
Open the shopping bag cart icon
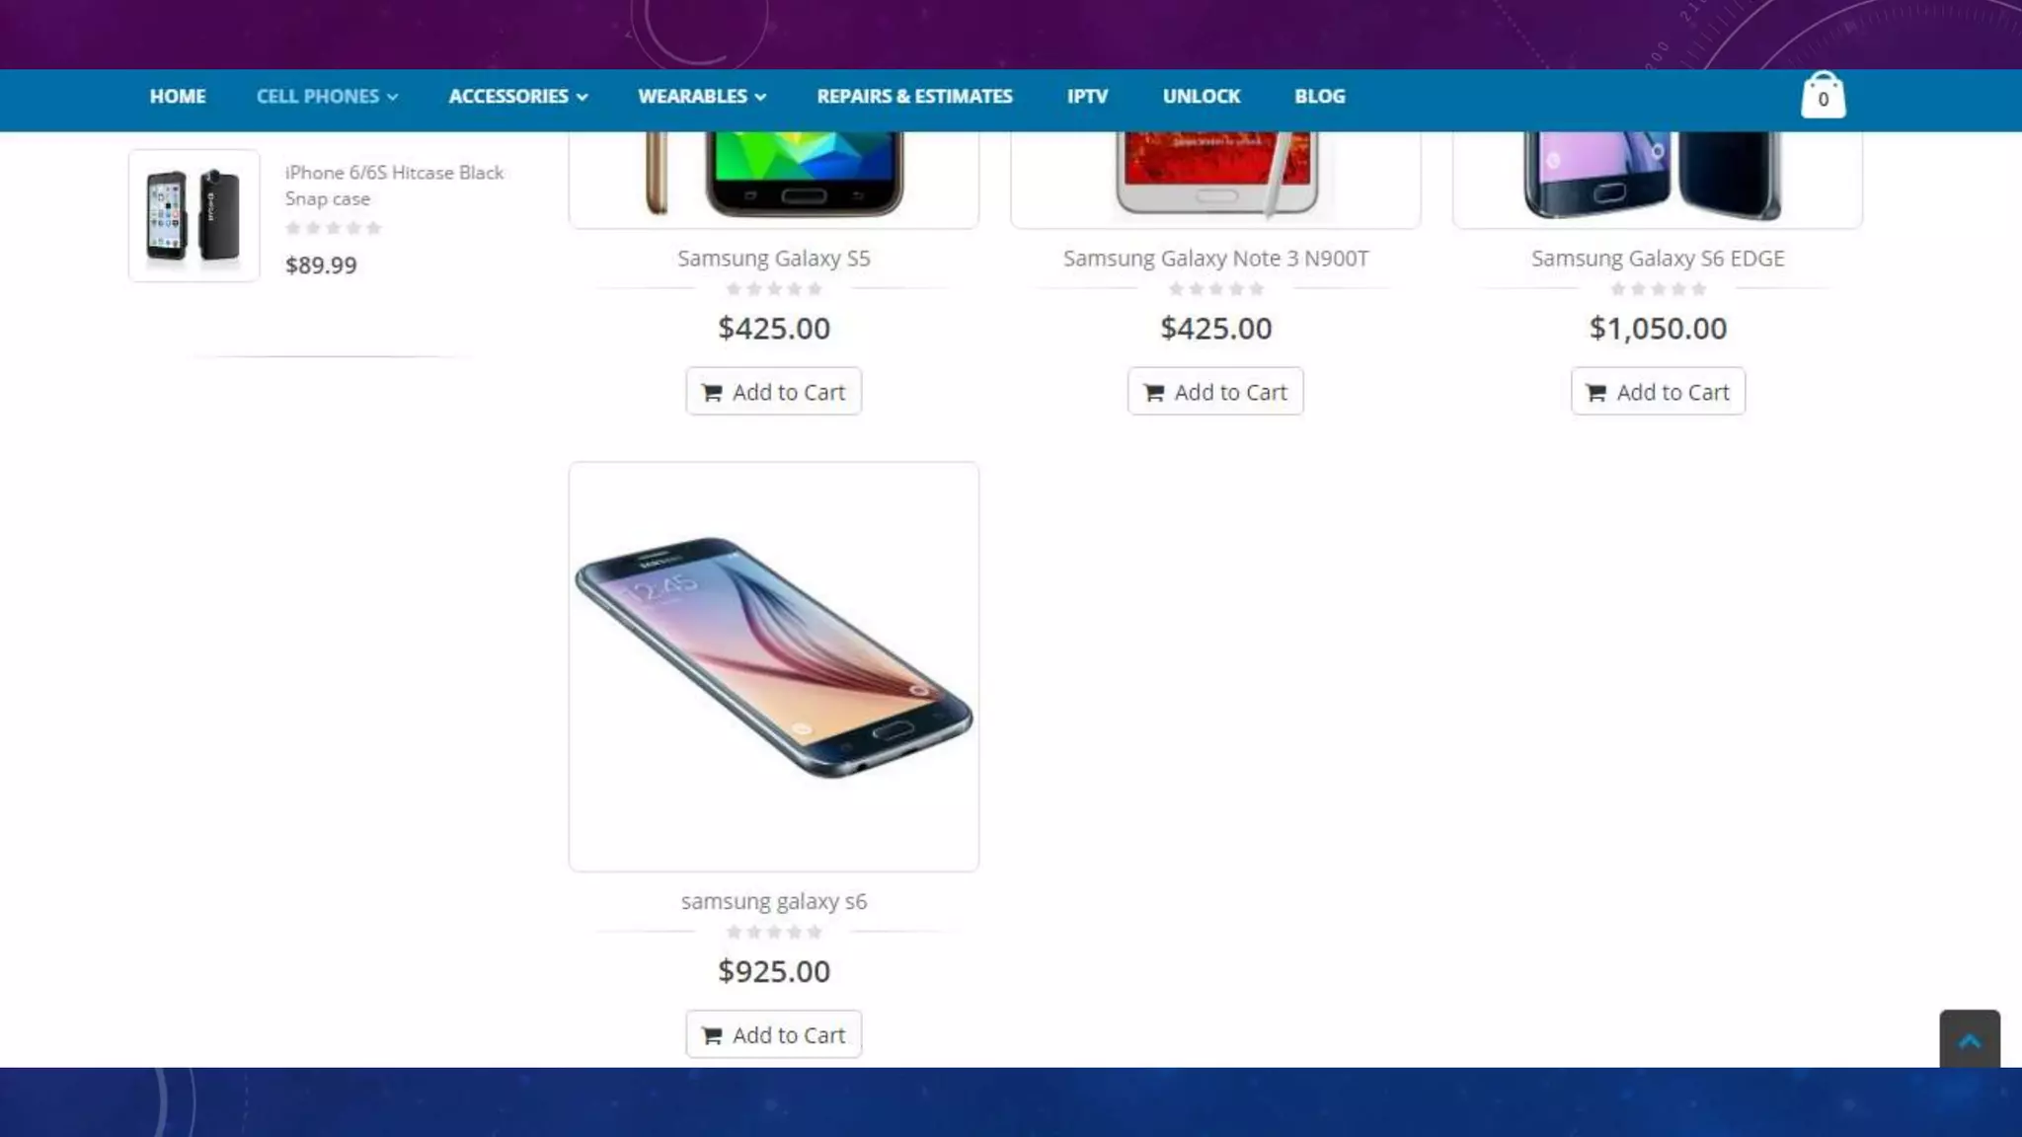pos(1823,95)
